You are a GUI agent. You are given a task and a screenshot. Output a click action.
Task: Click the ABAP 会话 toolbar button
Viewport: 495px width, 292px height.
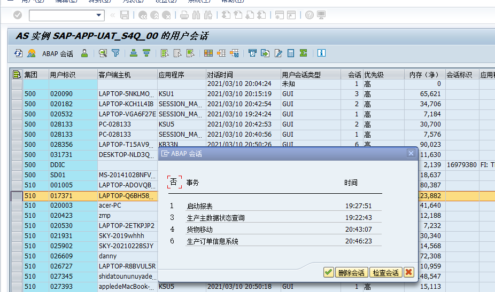[57, 53]
